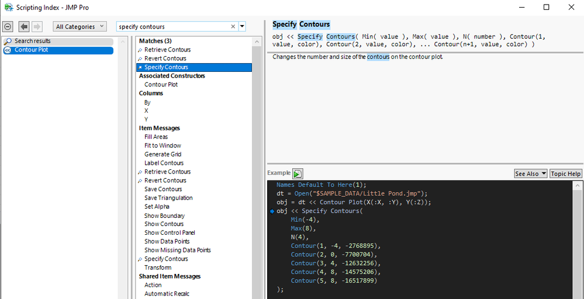Viewport: 584px width, 299px height.
Task: Select Retrieve Contours under Matches
Action: pyautogui.click(x=167, y=50)
